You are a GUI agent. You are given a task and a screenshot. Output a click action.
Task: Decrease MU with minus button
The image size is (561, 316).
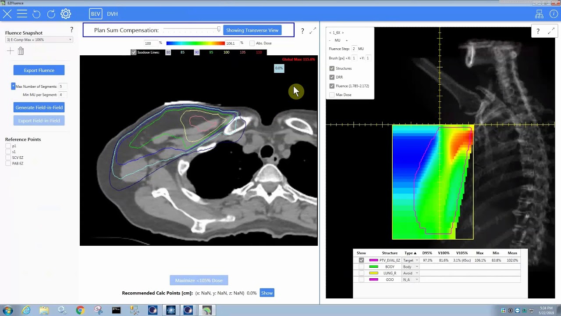click(330, 40)
